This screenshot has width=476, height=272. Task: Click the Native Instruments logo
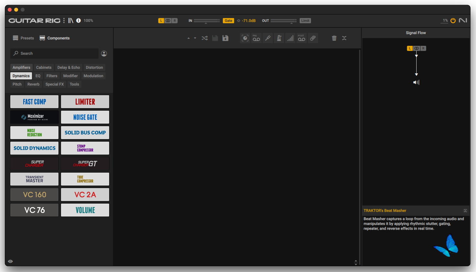(x=463, y=20)
